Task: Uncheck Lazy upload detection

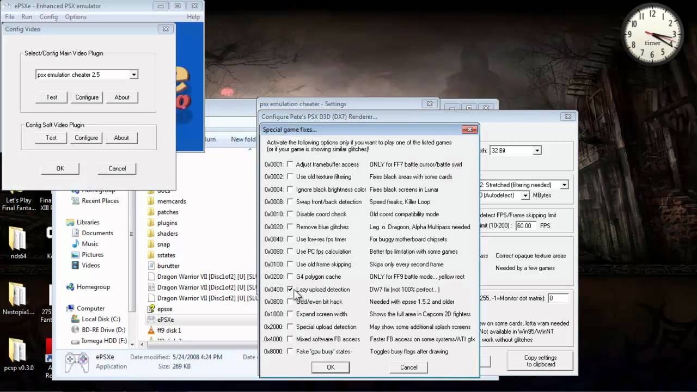Action: (x=290, y=289)
